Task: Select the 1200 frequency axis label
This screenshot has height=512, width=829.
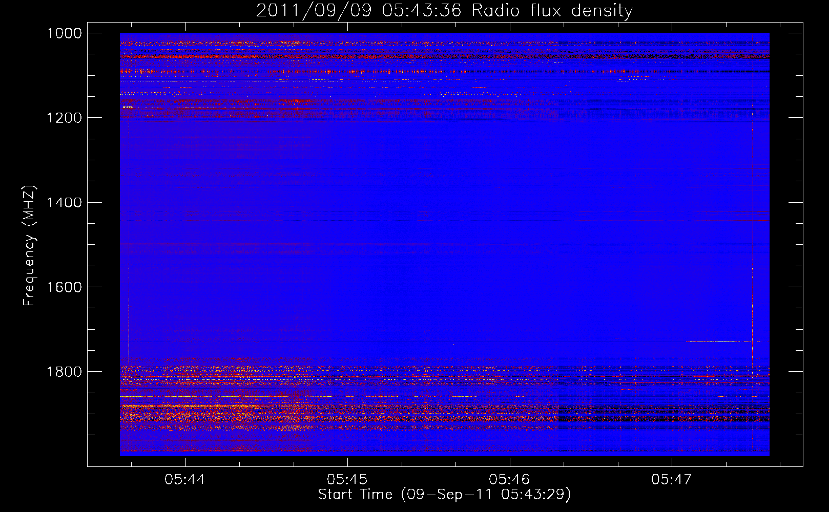Action: pyautogui.click(x=64, y=118)
